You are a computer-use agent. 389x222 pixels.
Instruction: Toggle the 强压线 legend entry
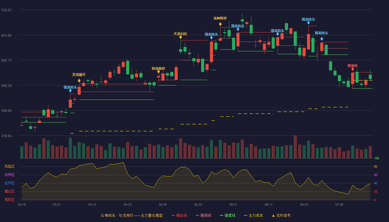[x=179, y=215]
